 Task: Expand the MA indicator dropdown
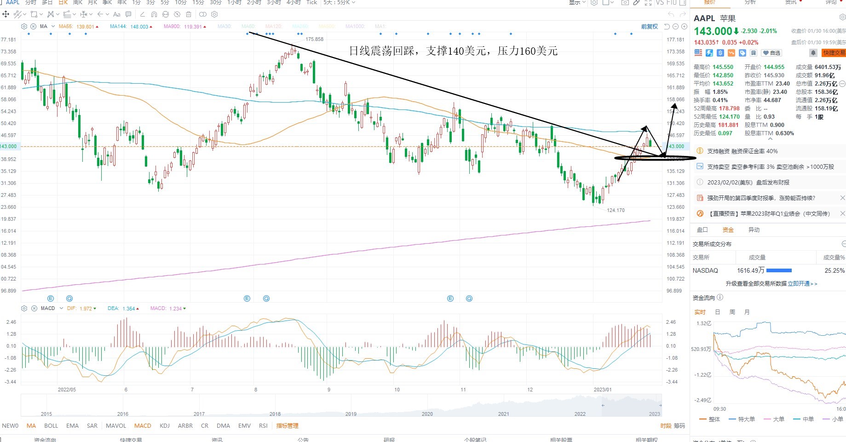pos(53,26)
